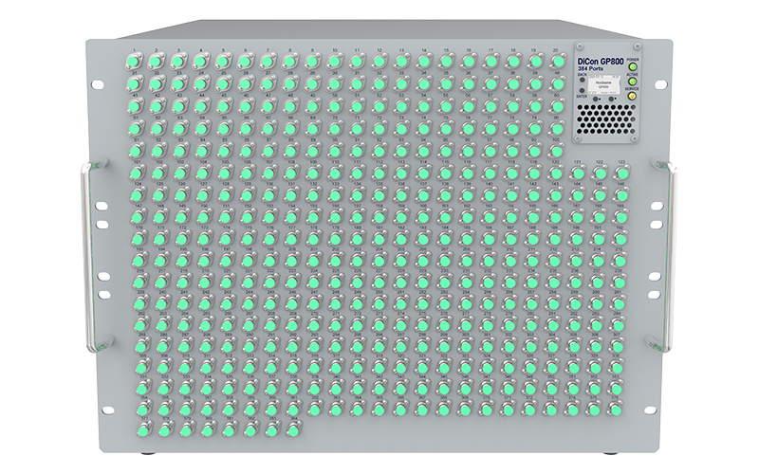Click the green ACTIVE indicator LED
The width and height of the screenshot is (759, 474).
(633, 80)
